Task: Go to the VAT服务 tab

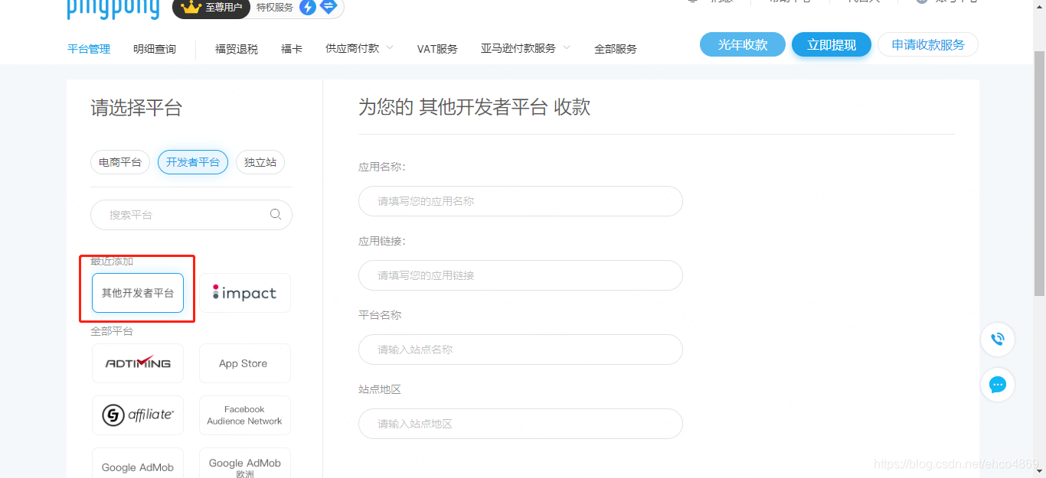Action: coord(437,47)
